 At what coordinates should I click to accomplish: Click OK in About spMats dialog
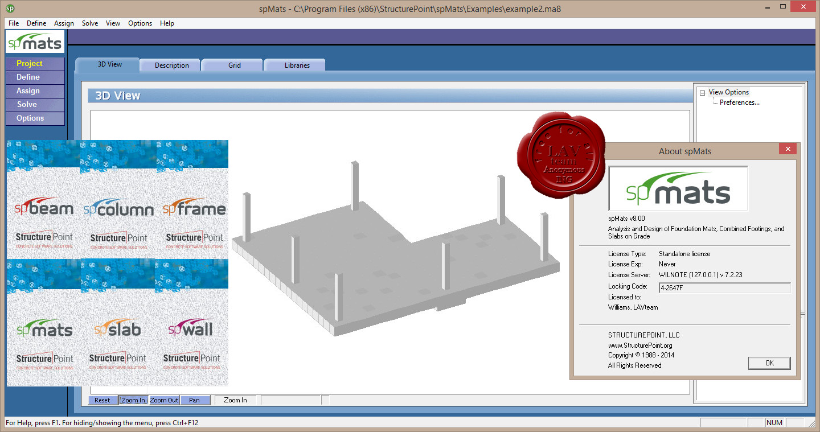click(x=769, y=363)
